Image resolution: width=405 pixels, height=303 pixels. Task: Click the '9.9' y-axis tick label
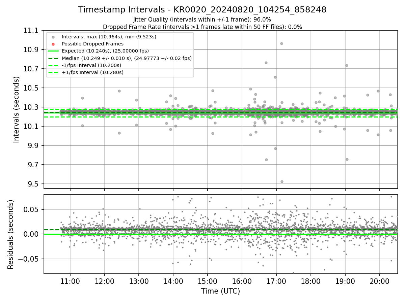point(34,146)
